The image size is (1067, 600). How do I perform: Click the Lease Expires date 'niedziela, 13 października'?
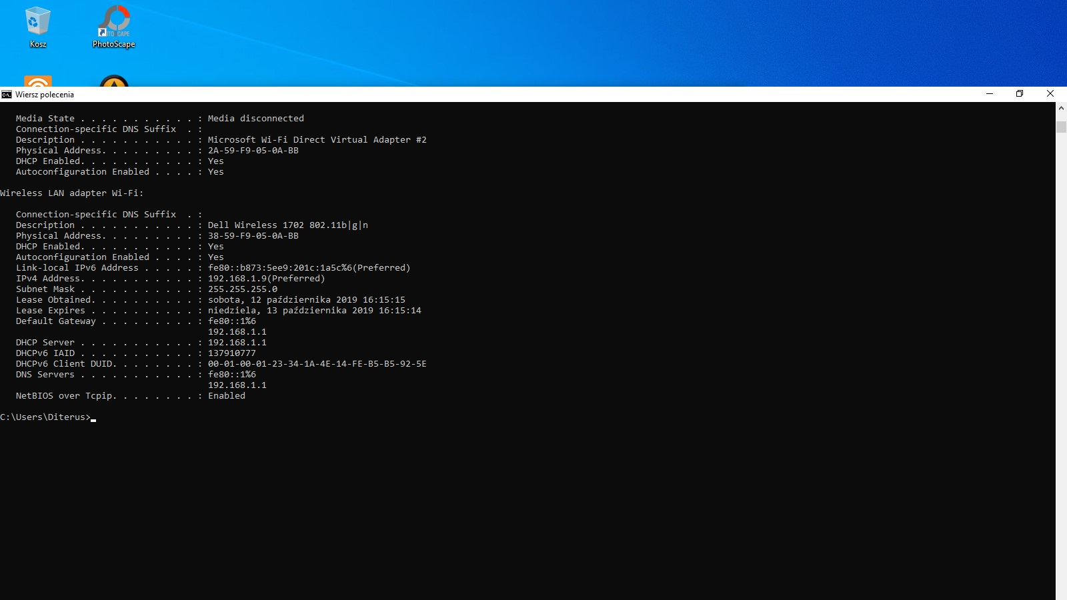[315, 311]
